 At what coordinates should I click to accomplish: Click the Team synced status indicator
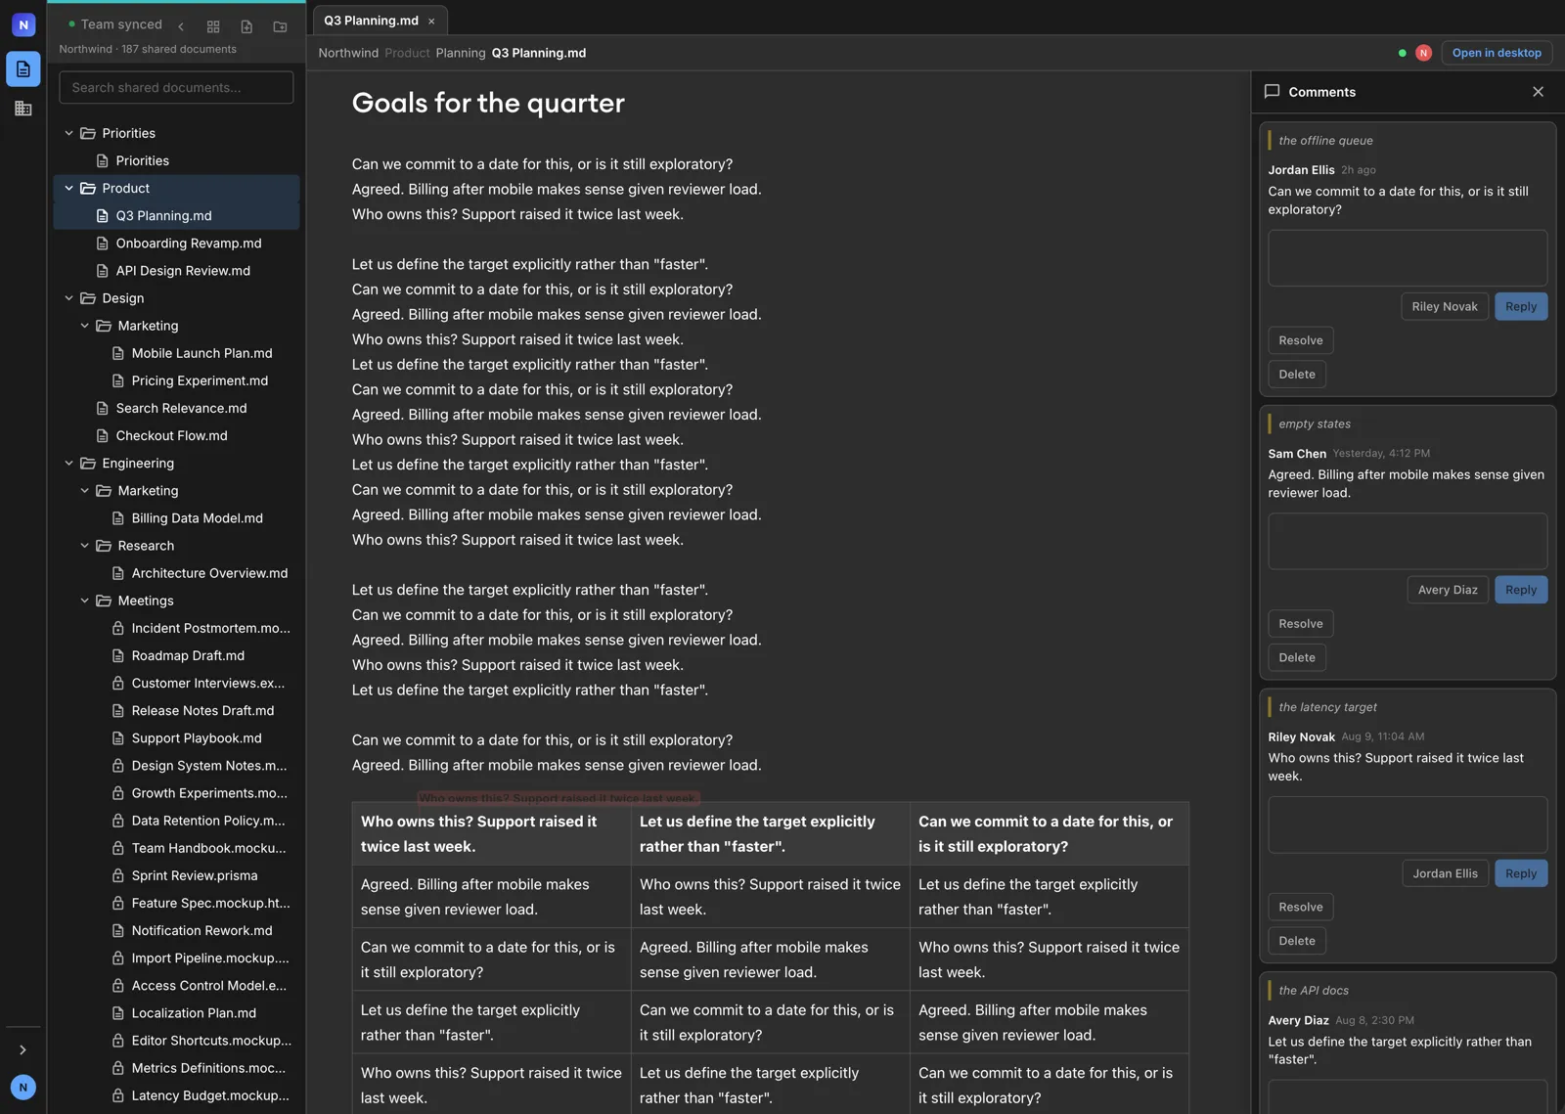point(115,24)
